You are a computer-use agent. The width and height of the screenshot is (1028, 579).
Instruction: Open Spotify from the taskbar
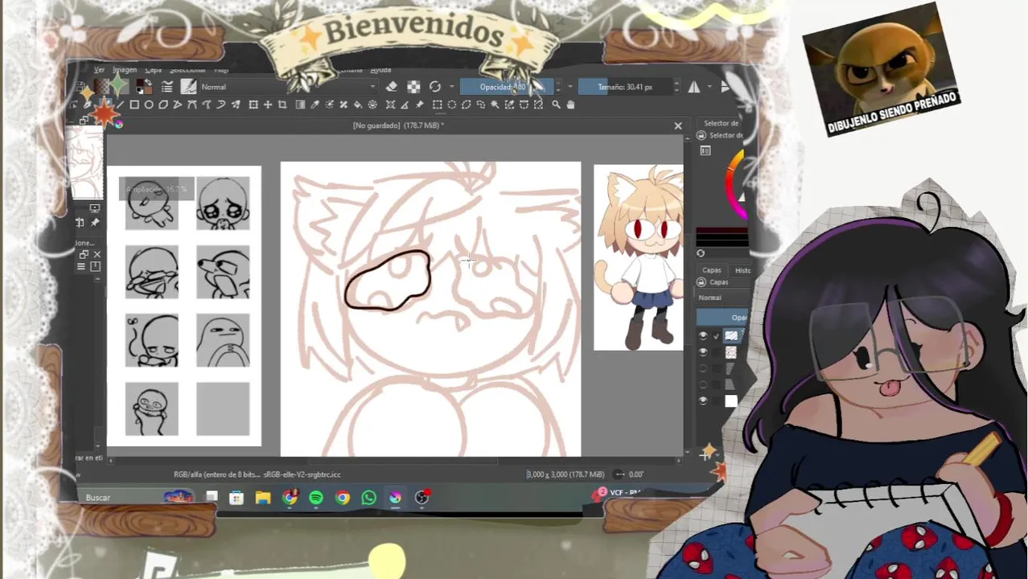pyautogui.click(x=316, y=498)
